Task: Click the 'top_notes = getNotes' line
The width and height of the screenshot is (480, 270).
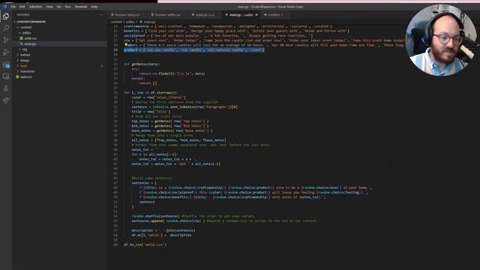Action: (170, 121)
